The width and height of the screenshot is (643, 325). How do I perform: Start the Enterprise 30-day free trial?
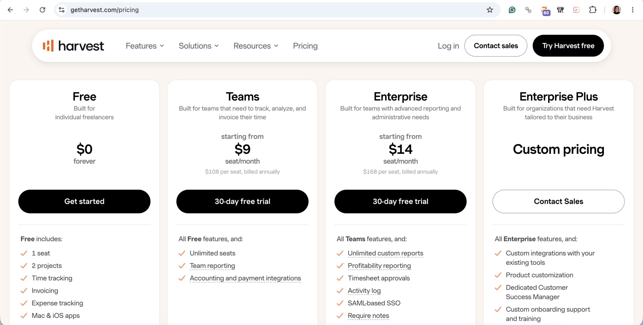click(x=400, y=201)
